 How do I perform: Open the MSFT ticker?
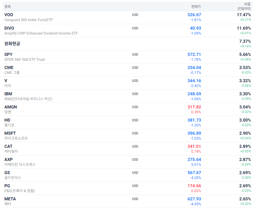point(10,133)
